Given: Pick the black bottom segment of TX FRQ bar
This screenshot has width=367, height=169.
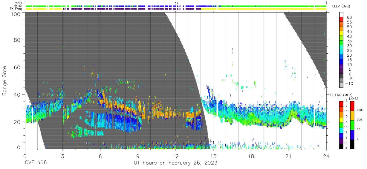Looking at the screenshot, I should (x=341, y=146).
